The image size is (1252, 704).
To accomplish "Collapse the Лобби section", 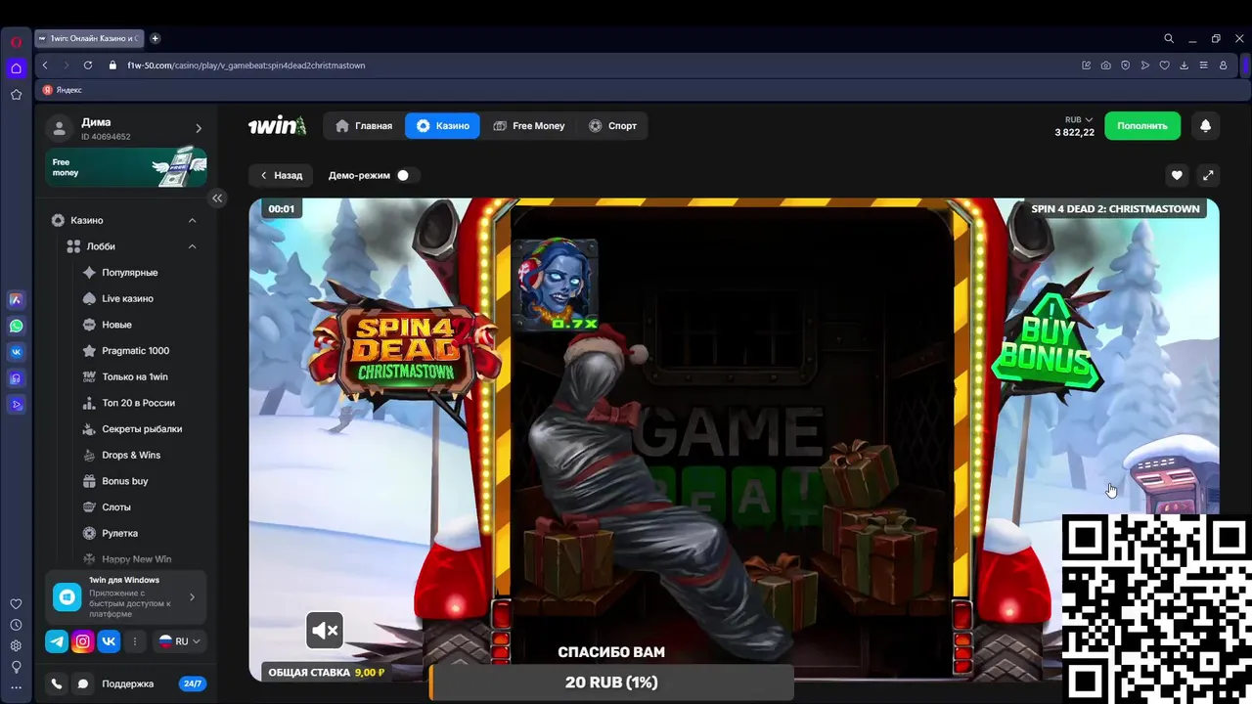I will point(192,246).
